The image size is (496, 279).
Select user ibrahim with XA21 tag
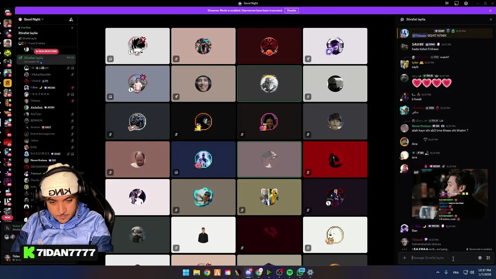pyautogui.click(x=46, y=127)
